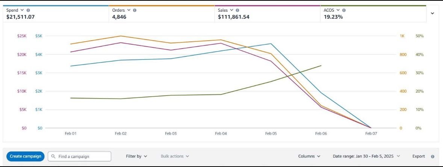This screenshot has width=443, height=167.
Task: Click the blue Spend line peak at Feb 05
Action: [271, 44]
